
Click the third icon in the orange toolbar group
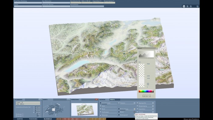[x=100, y=119]
